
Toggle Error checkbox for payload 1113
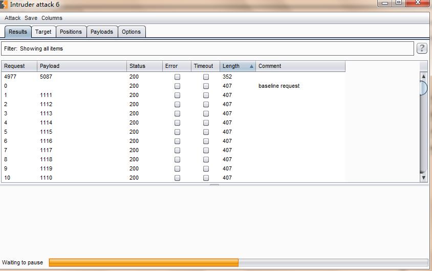(178, 114)
